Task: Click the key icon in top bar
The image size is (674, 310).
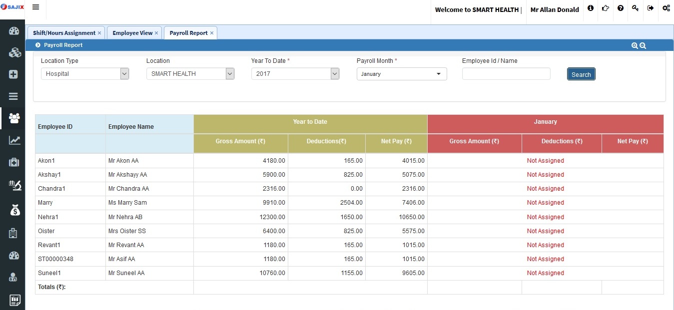Action: click(635, 8)
